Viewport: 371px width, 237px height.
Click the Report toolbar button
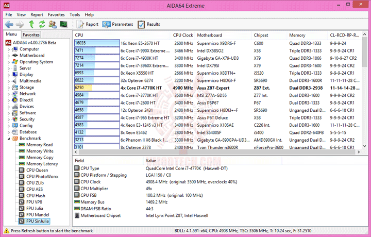87,24
